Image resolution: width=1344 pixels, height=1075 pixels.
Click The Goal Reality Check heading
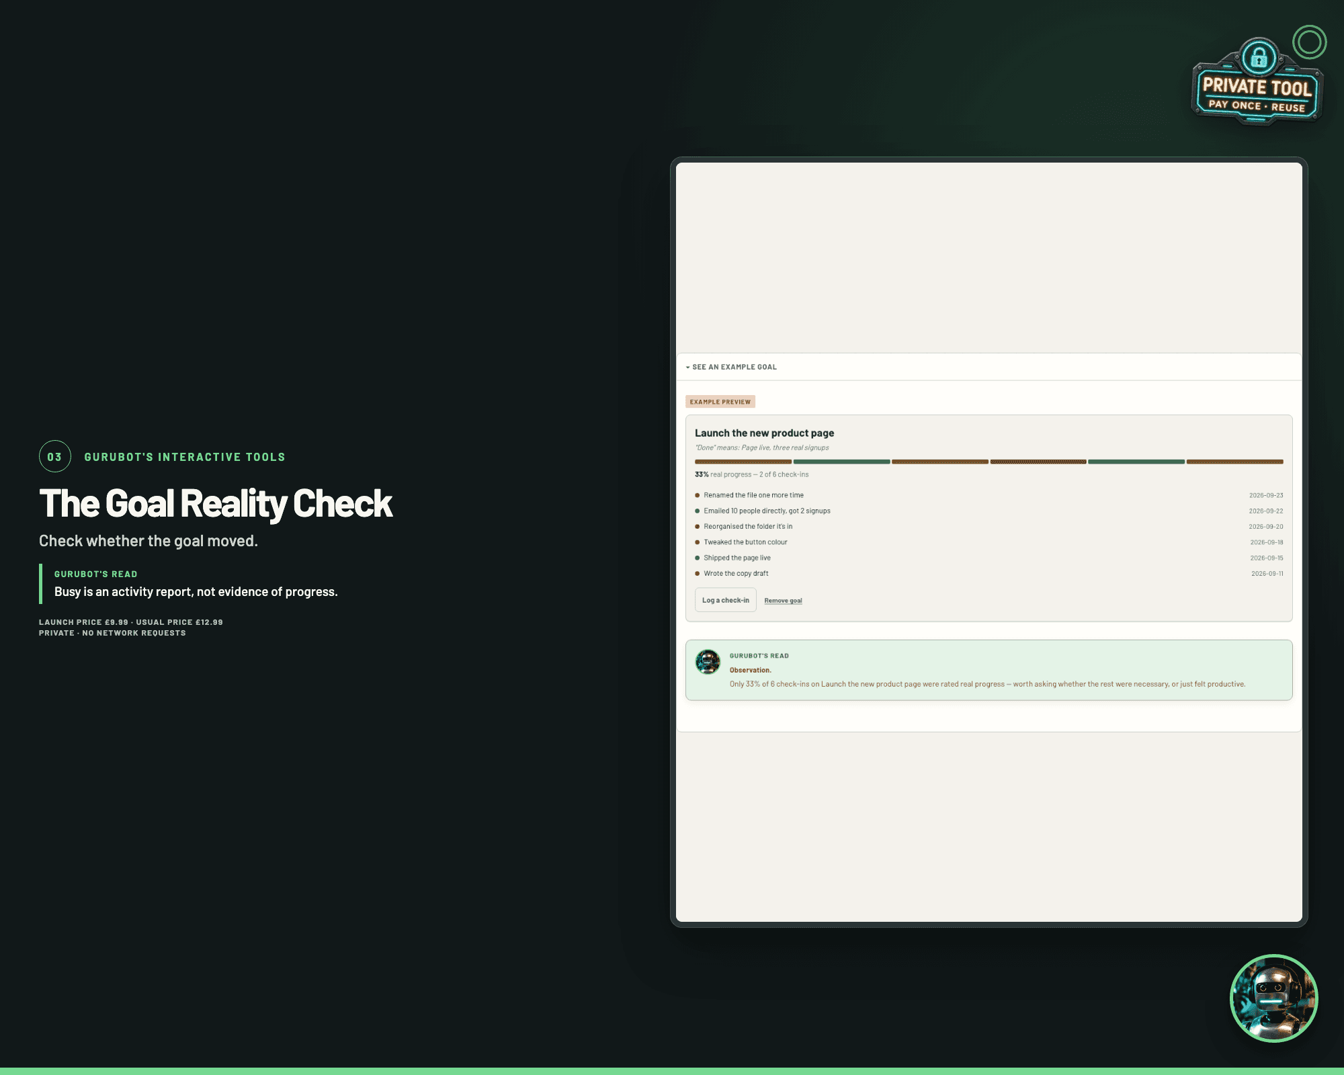click(216, 503)
